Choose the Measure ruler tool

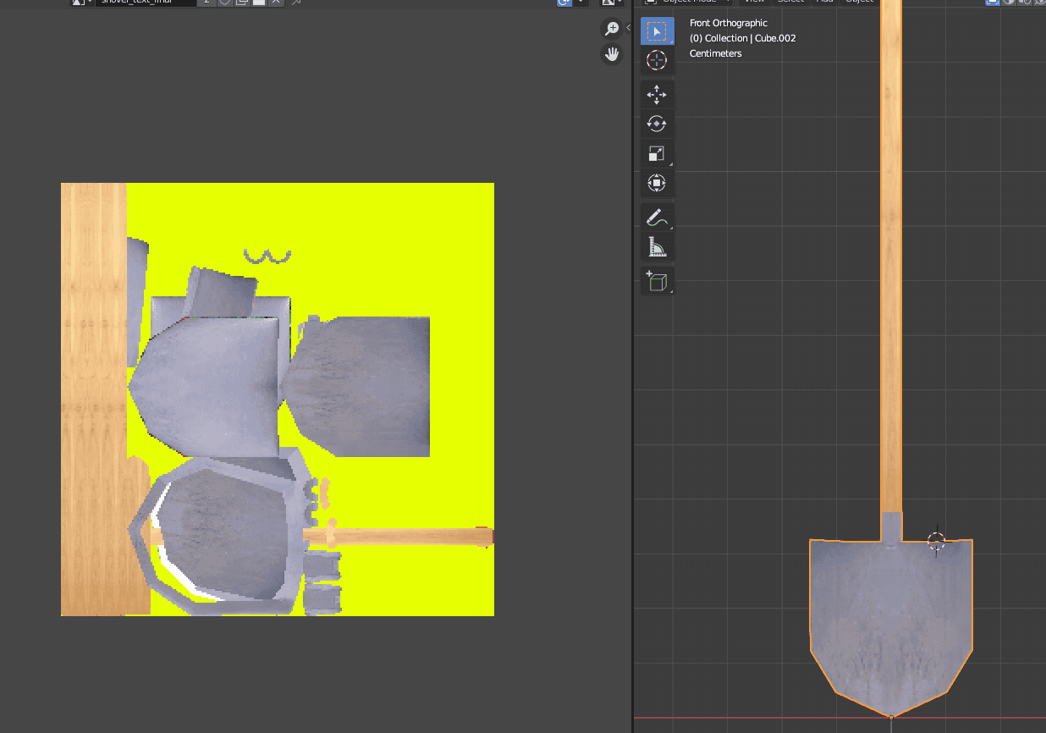(x=657, y=247)
